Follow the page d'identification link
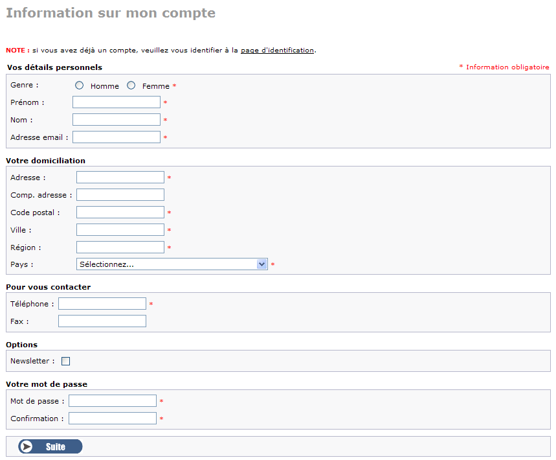The width and height of the screenshot is (556, 460). [x=277, y=50]
